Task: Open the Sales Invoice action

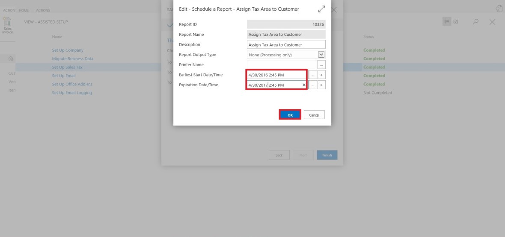Action: [8, 25]
